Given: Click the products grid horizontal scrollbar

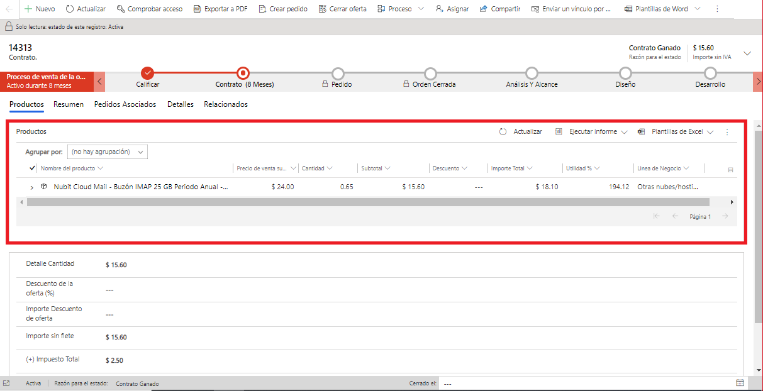Looking at the screenshot, I should point(368,202).
